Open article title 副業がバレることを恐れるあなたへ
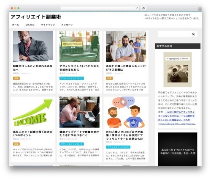This screenshot has width=211, height=179. click(33, 68)
